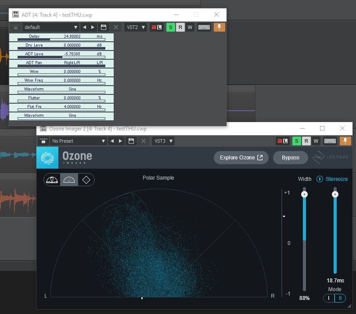Open the VST3 menu in Ozone Imager

click(x=163, y=141)
